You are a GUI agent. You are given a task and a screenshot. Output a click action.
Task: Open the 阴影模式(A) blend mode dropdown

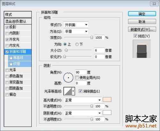click(83, 113)
